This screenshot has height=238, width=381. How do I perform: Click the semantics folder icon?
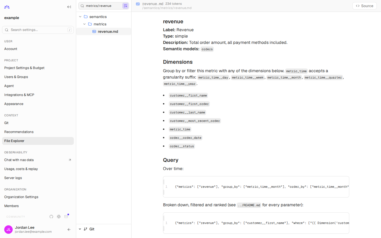[86, 17]
